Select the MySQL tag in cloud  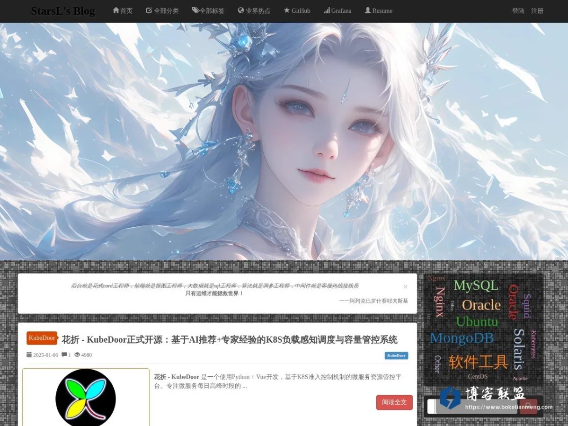point(476,285)
